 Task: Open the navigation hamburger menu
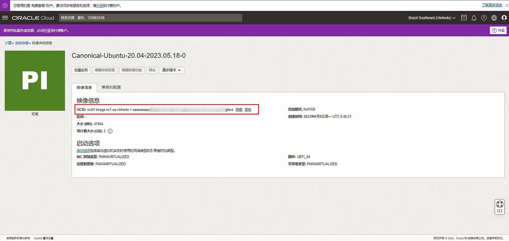pos(5,18)
